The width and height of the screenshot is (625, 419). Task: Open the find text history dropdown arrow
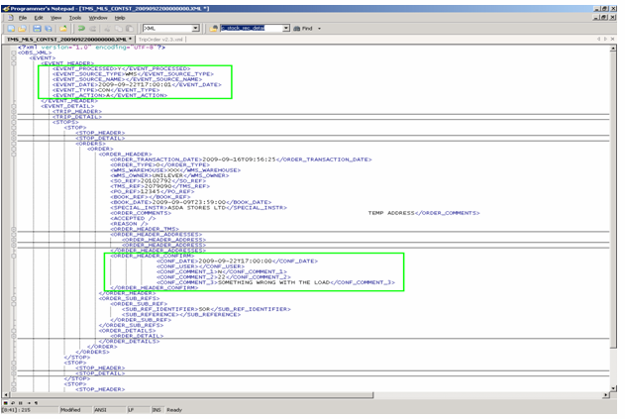[x=286, y=29]
